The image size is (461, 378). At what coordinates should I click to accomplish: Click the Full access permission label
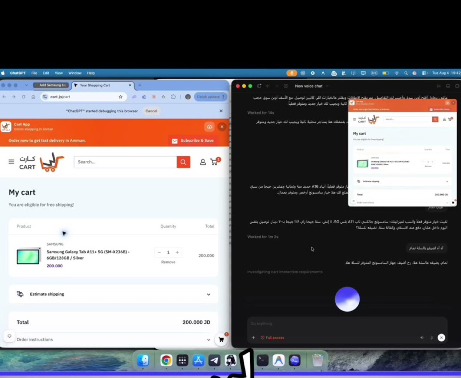pos(272,338)
